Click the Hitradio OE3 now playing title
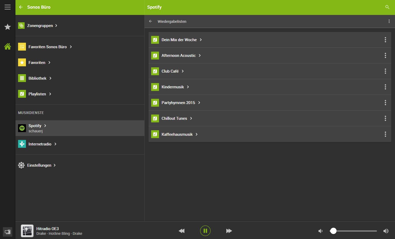The width and height of the screenshot is (395, 239). [47, 229]
